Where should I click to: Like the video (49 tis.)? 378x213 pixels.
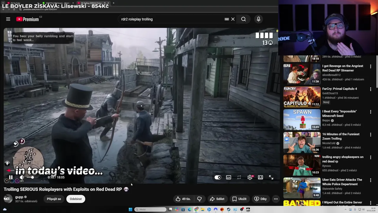183,199
